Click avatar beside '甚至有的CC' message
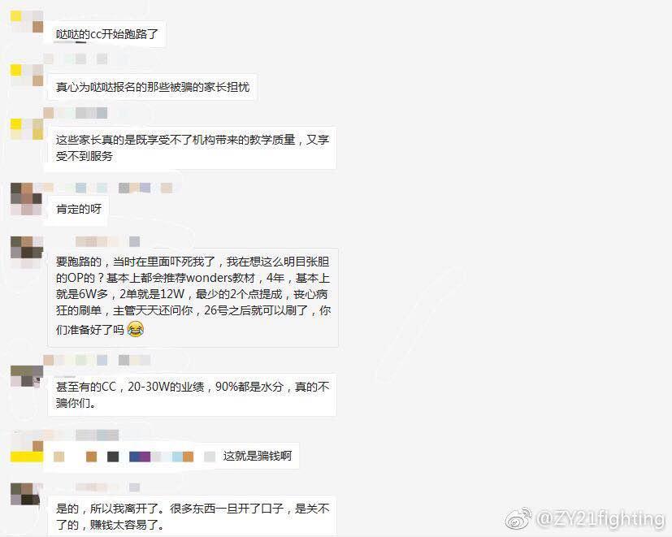This screenshot has width=672, height=537. point(27,376)
